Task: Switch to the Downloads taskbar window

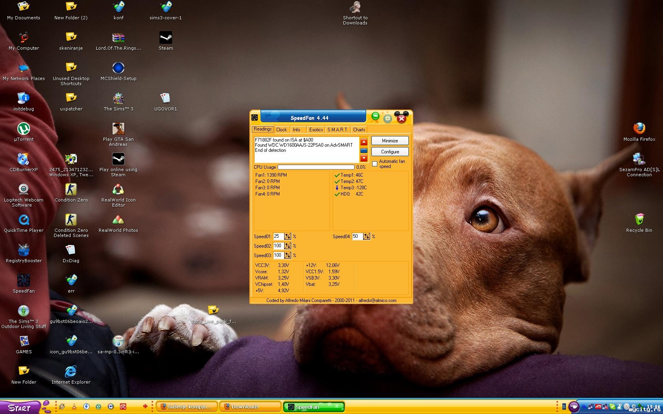Action: [x=250, y=407]
